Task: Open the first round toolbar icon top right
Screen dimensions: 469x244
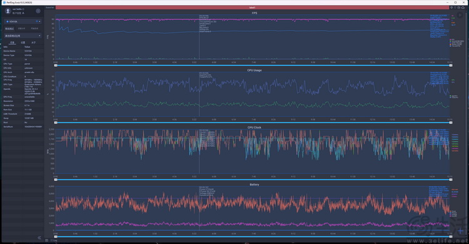Action: point(451,7)
